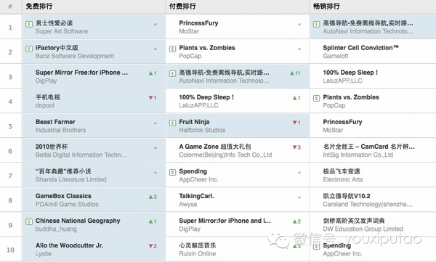Open Beast Farmer app page
The width and height of the screenshot is (436, 262).
click(55, 122)
